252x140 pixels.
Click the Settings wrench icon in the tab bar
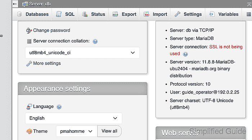tap(177, 14)
